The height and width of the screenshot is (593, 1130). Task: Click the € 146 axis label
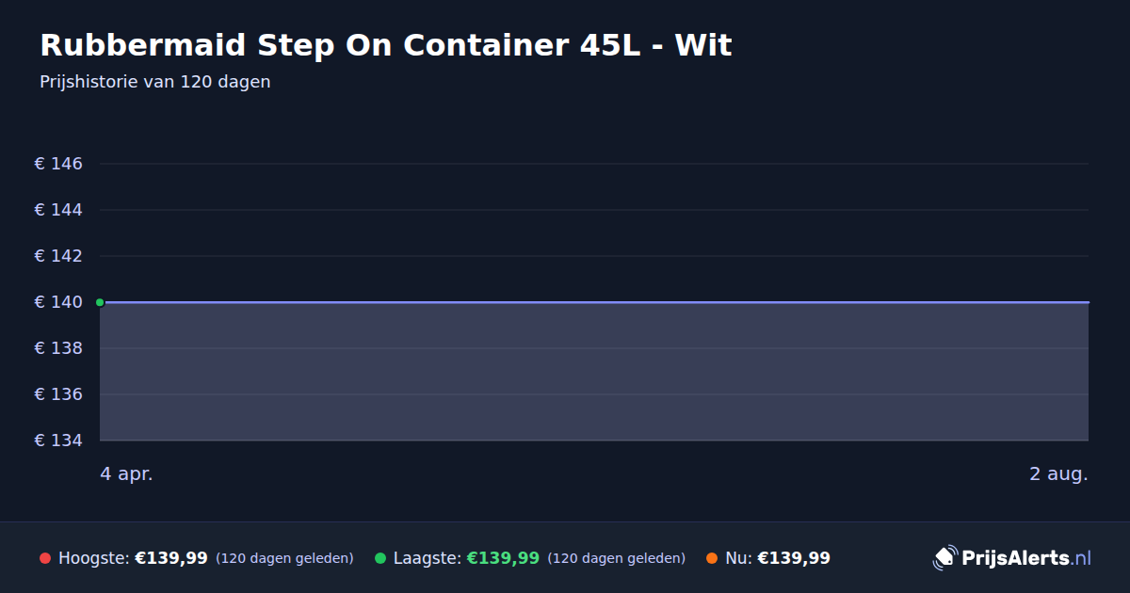click(58, 164)
